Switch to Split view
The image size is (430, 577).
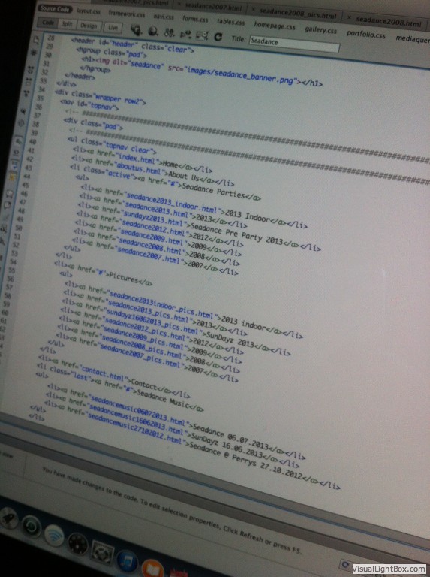67,24
